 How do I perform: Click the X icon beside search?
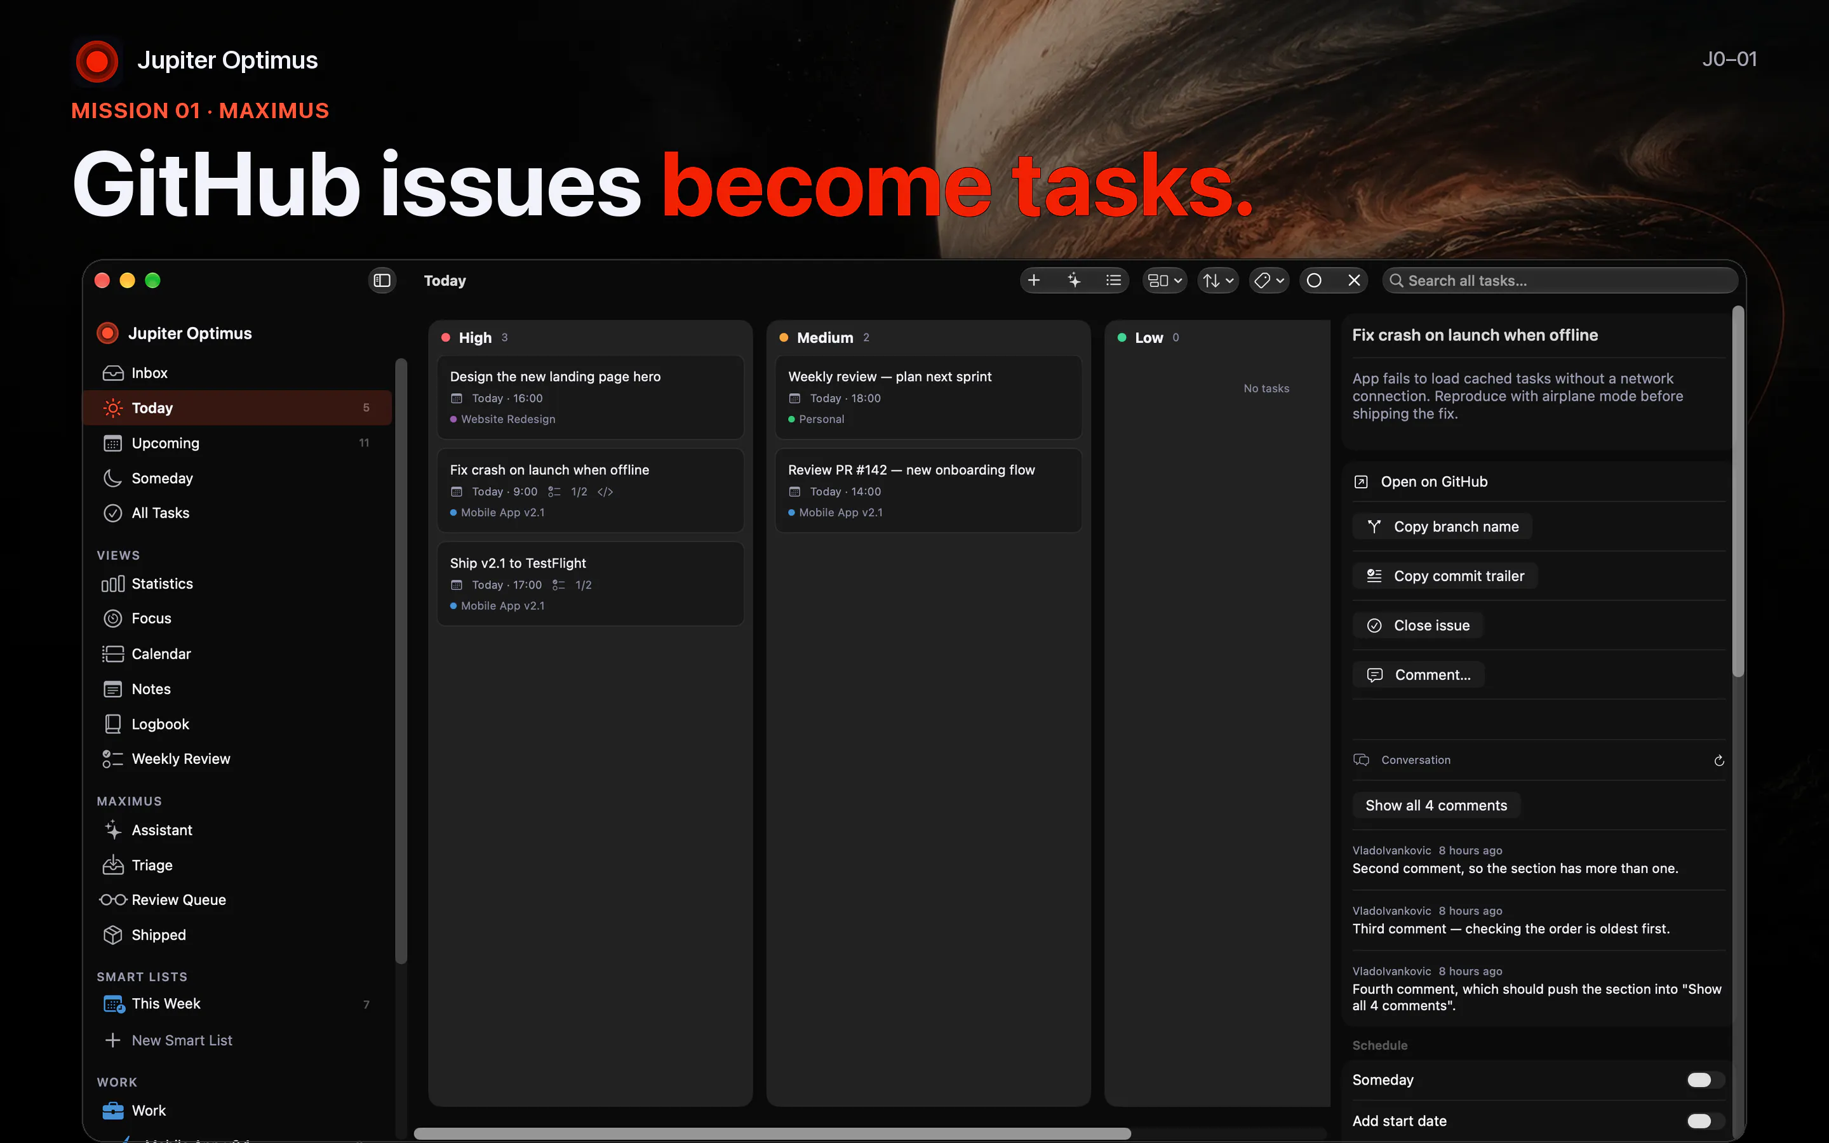(x=1355, y=281)
